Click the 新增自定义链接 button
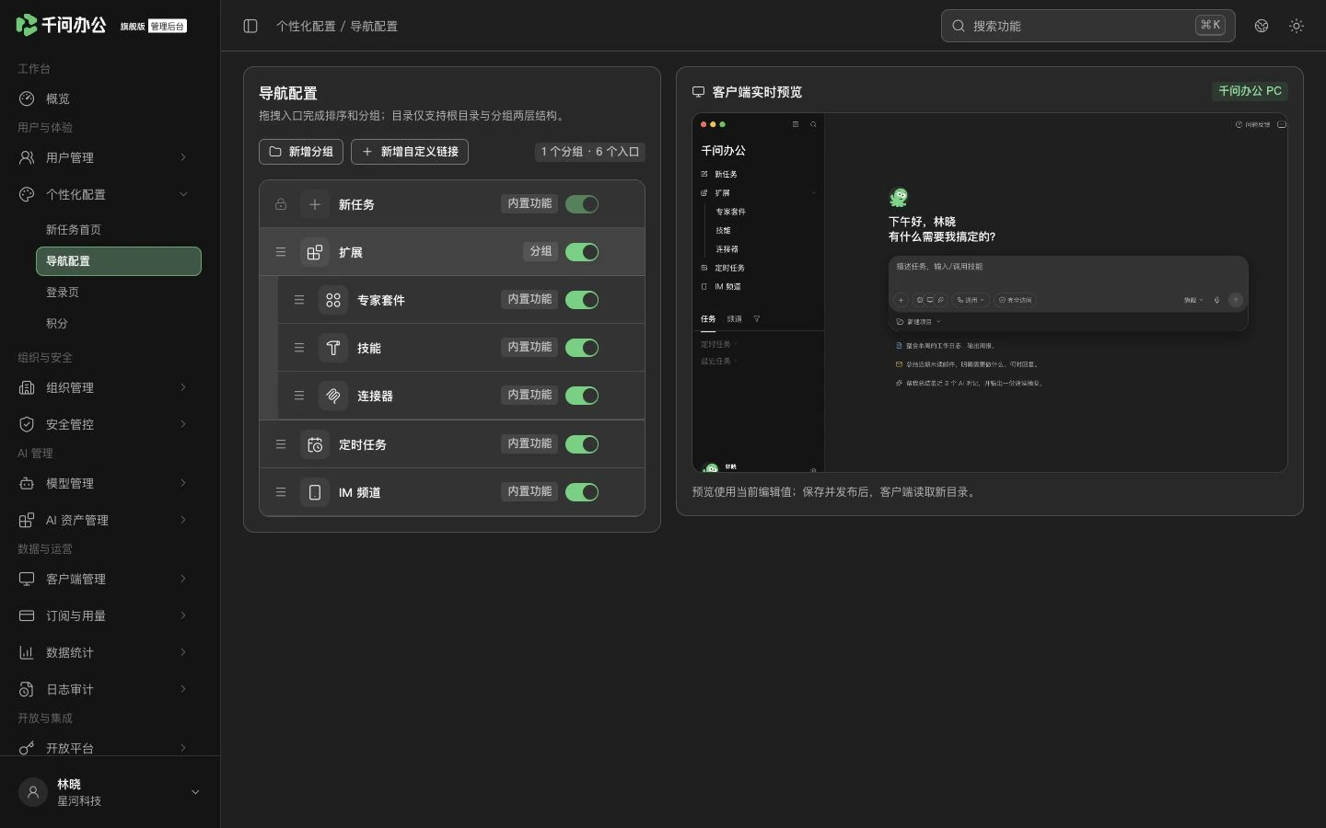1326x828 pixels. click(410, 152)
